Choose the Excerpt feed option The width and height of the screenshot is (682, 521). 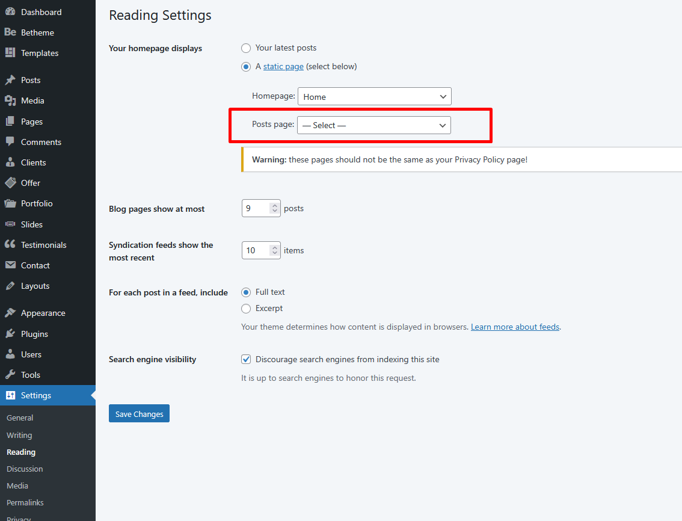246,309
